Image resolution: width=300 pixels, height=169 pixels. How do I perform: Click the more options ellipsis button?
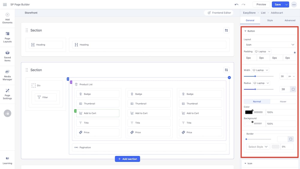pos(294,5)
